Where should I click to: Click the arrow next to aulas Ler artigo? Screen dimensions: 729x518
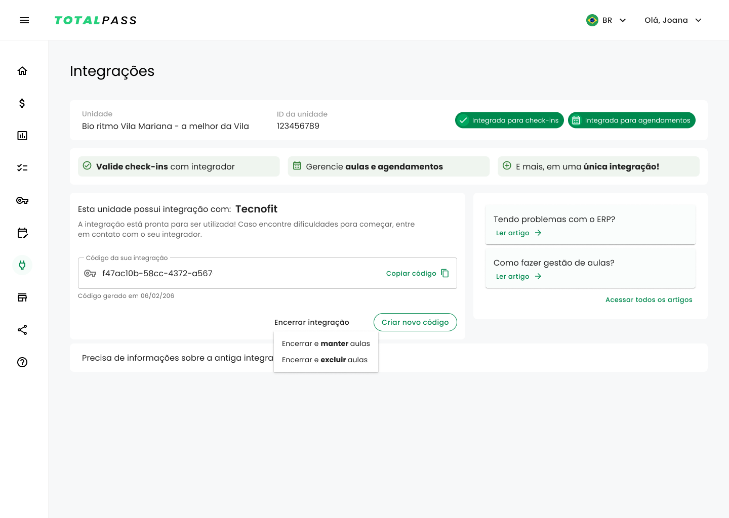point(538,276)
